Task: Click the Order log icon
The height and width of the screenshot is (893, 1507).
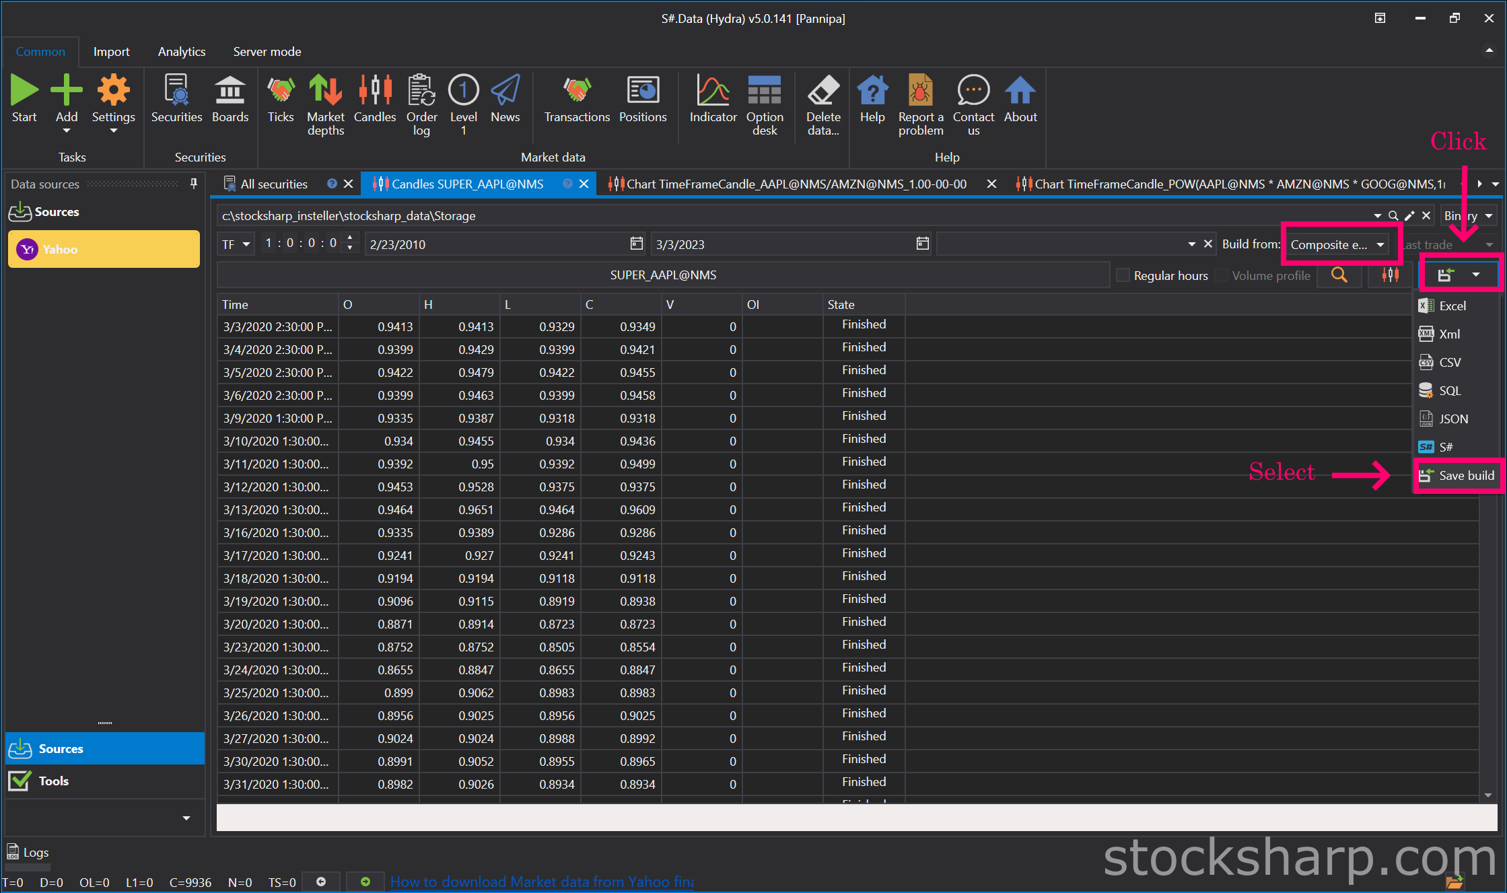Action: (x=421, y=90)
